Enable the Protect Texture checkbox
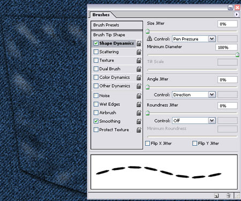 point(96,130)
